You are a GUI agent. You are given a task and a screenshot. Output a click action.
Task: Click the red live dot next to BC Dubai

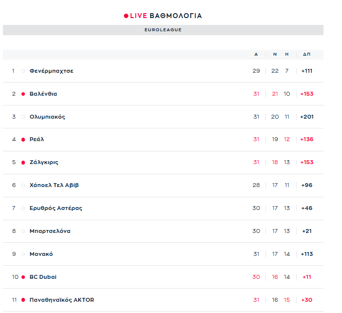[23, 277]
